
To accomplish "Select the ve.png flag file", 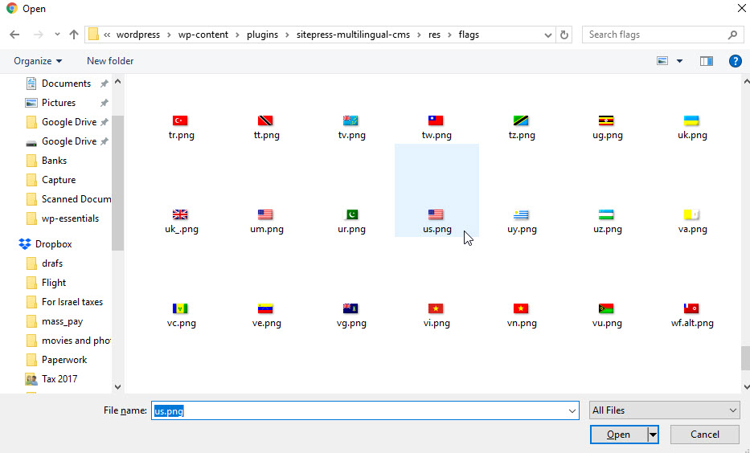I will pos(266,316).
